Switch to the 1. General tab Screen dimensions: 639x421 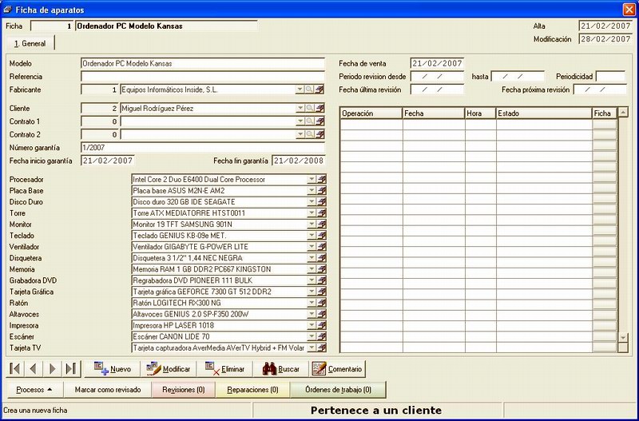[30, 43]
